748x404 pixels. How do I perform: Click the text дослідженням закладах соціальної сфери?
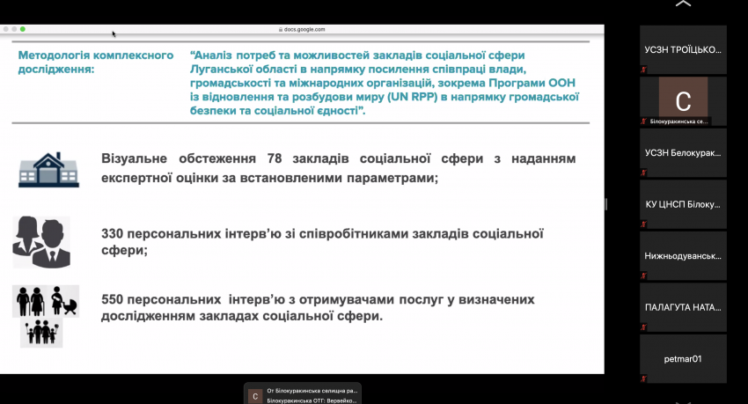click(x=242, y=316)
